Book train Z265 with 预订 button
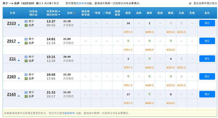 [207, 77]
